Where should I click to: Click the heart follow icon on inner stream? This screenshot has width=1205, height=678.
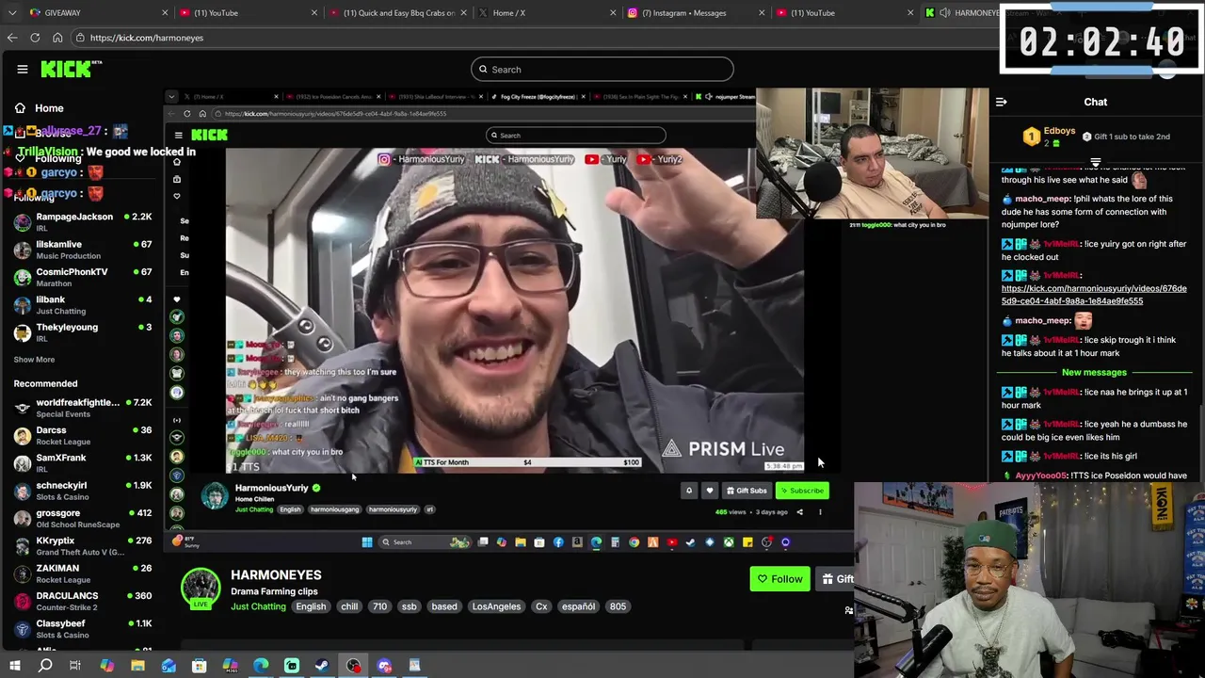click(x=710, y=491)
